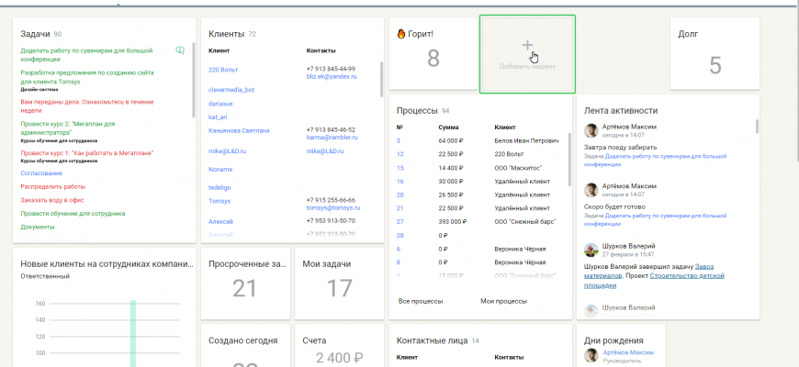Click Артёмов Максим avatar on first activity post

pos(592,131)
